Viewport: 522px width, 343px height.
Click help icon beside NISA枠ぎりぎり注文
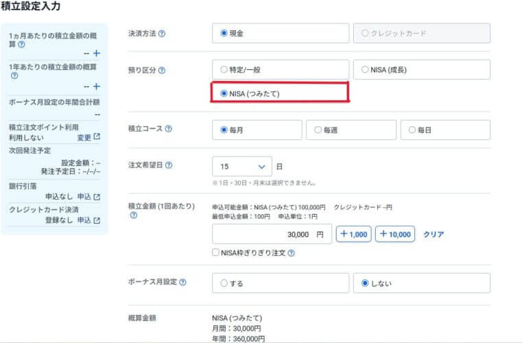(x=292, y=253)
